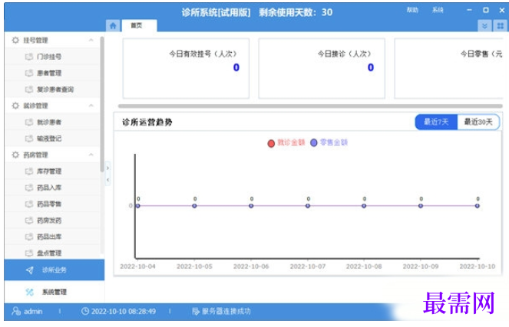Screen dimensions: 509x327
Task: Select the 最近7天 button
Action: point(435,122)
